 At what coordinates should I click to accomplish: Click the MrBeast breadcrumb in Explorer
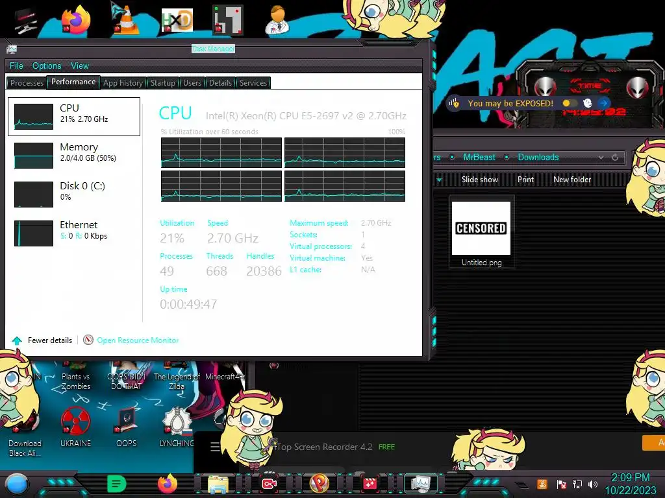(x=479, y=157)
